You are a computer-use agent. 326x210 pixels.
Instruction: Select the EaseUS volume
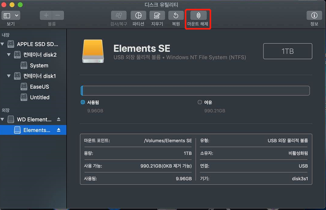pos(33,87)
